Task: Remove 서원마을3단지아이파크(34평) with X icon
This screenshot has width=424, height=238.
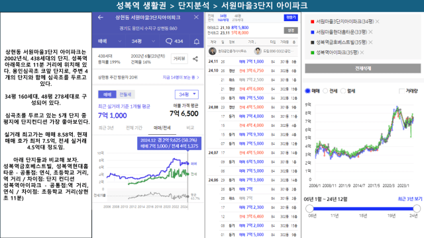Action: click(x=377, y=21)
